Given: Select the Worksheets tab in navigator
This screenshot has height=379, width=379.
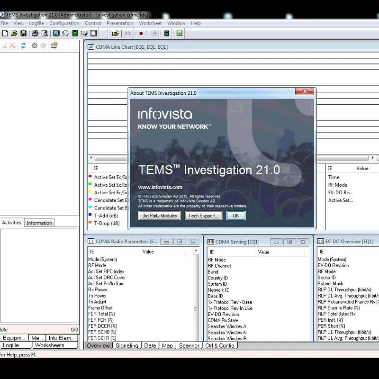Looking at the screenshot, I should (55, 345).
